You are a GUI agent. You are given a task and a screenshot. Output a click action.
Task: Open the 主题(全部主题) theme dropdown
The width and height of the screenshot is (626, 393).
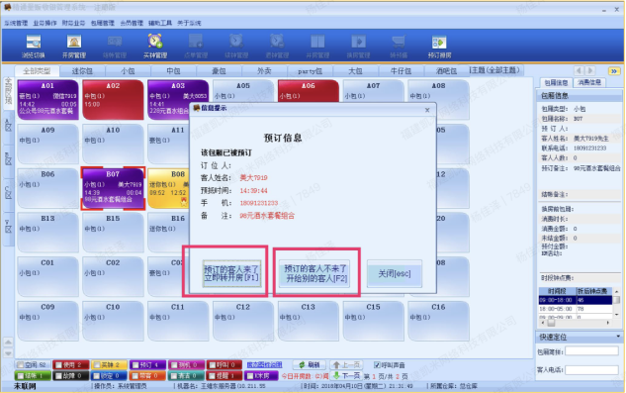(495, 70)
